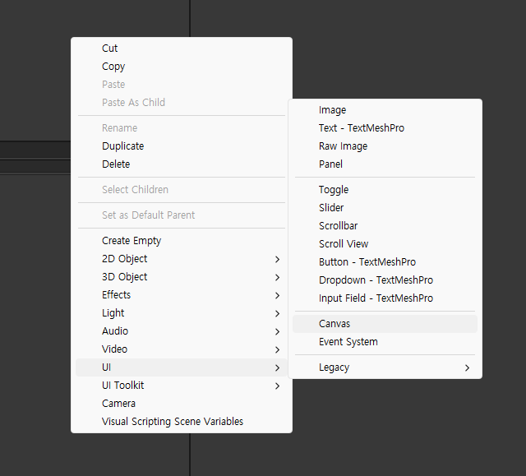
Task: Click the UI Toolkit chevron arrow
Action: pos(277,386)
